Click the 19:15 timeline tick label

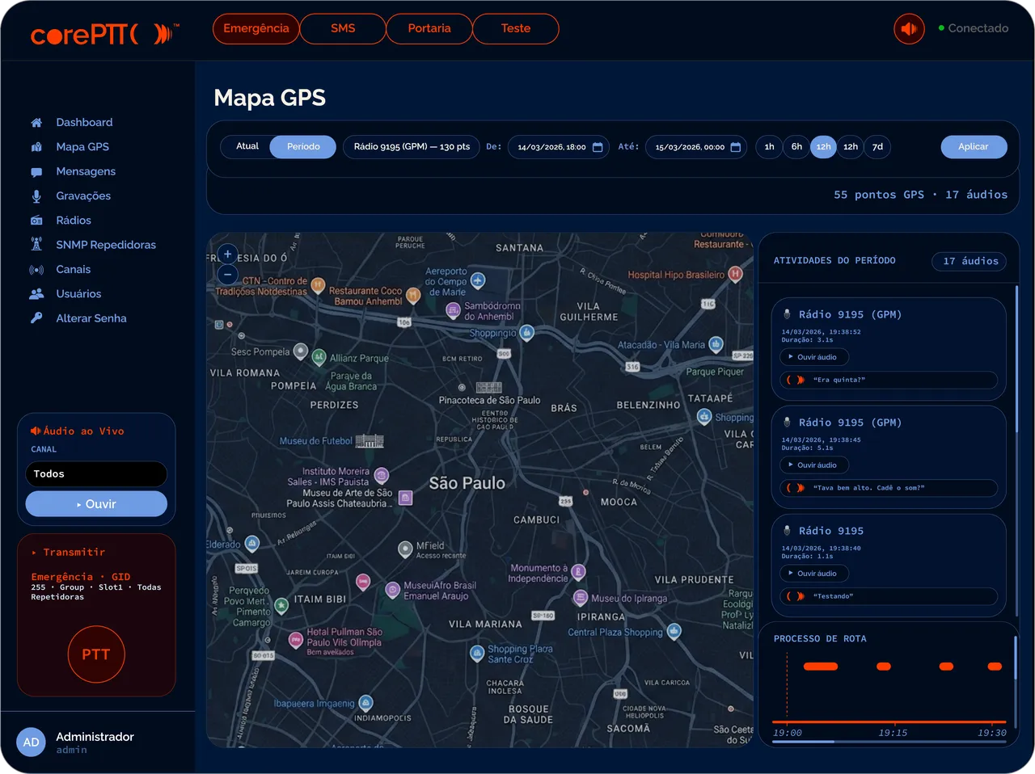pos(893,733)
